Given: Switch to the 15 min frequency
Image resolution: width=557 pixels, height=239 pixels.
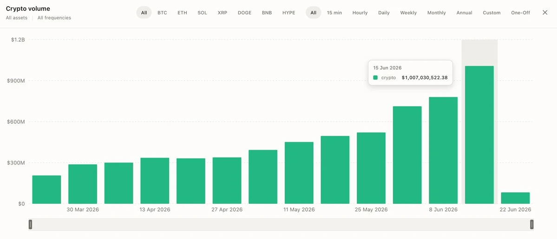Looking at the screenshot, I should coord(334,13).
